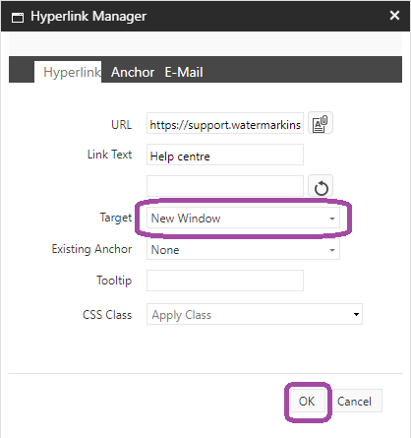Open the E-Mail tab
The width and height of the screenshot is (411, 438).
click(x=184, y=72)
